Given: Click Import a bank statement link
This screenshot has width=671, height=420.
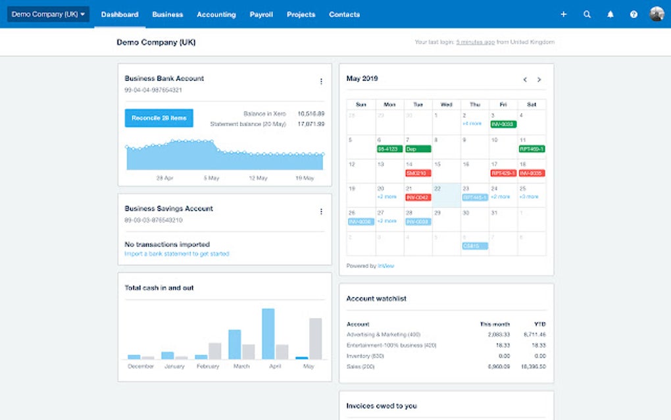Looking at the screenshot, I should coord(177,254).
